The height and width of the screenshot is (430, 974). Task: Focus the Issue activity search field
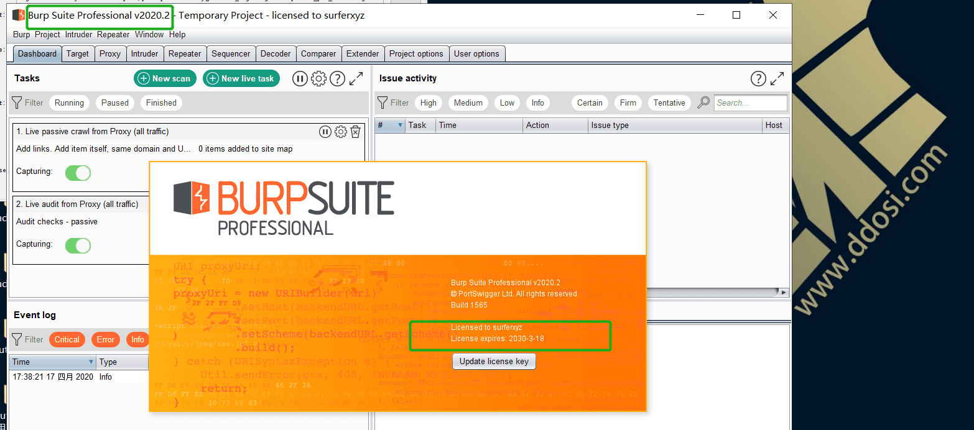(751, 103)
